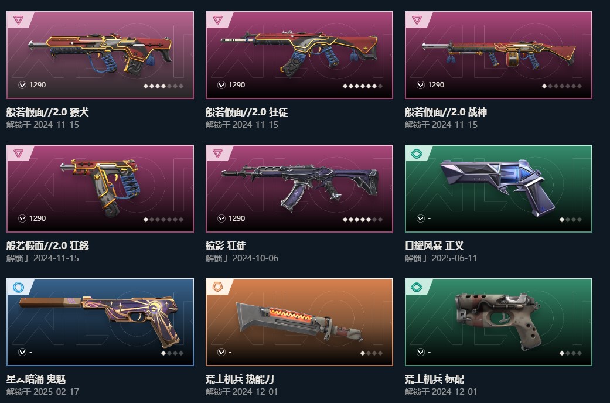This screenshot has height=403, width=610.
Task: Click the VP currency icon on 掠影 狂徒 card
Action: [221, 218]
